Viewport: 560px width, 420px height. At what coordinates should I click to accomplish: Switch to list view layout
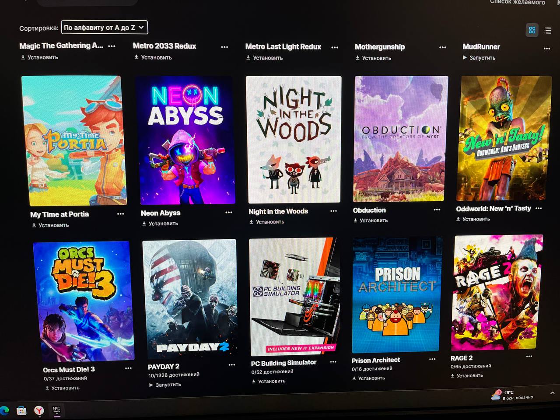pos(548,30)
